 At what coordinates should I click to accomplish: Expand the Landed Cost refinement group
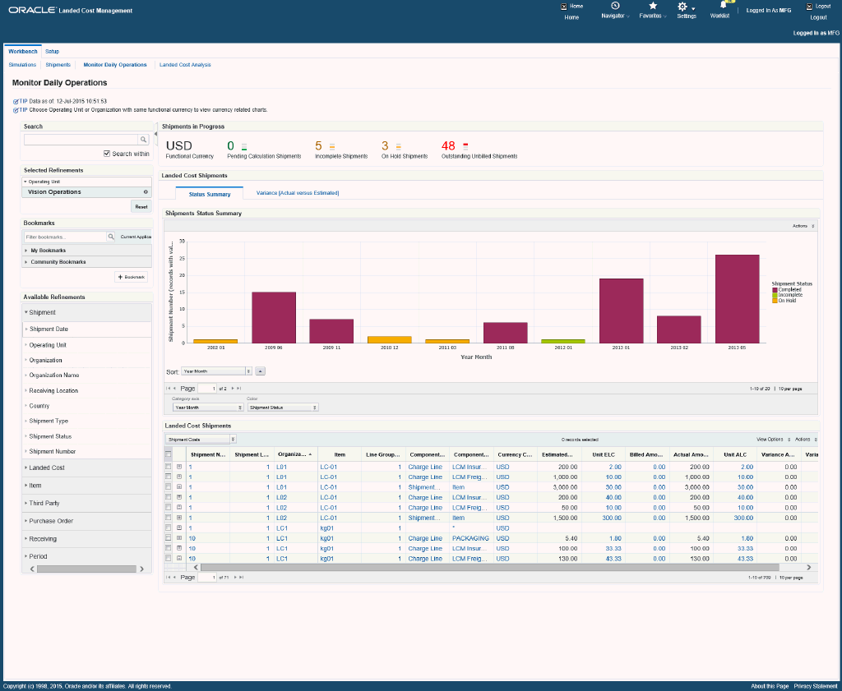pyautogui.click(x=47, y=468)
